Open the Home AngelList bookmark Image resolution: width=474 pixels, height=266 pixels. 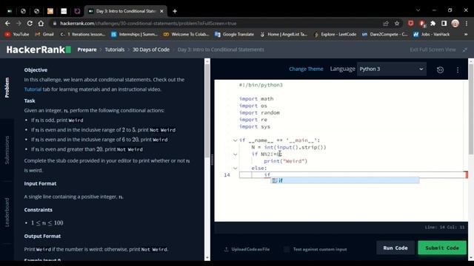284,35
